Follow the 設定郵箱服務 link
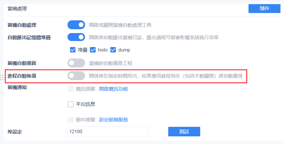Viewport: 284px width, 144px height. (x=114, y=120)
